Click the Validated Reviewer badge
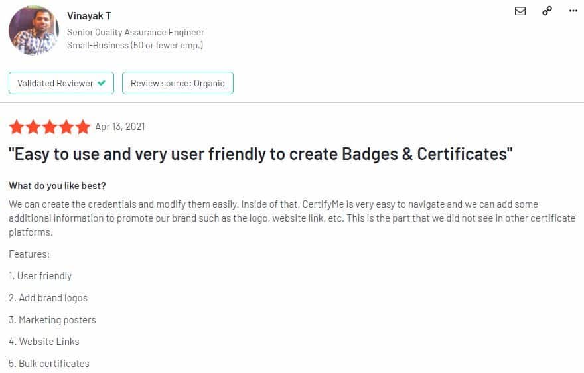This screenshot has width=584, height=373. pos(61,84)
